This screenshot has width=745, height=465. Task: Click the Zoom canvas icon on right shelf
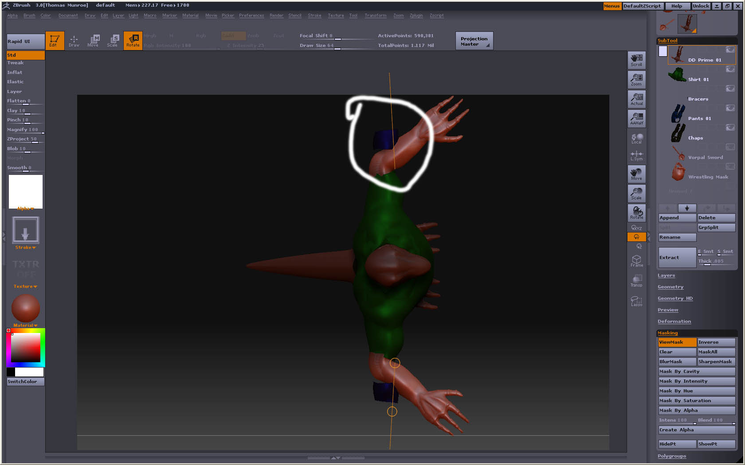click(636, 79)
